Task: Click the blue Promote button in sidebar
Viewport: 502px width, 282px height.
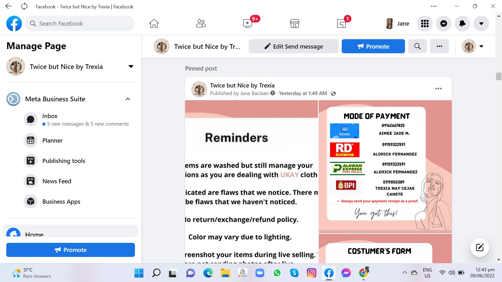Action: point(71,250)
